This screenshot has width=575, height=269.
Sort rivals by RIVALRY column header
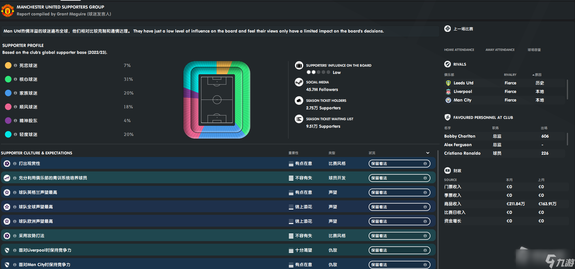[510, 75]
